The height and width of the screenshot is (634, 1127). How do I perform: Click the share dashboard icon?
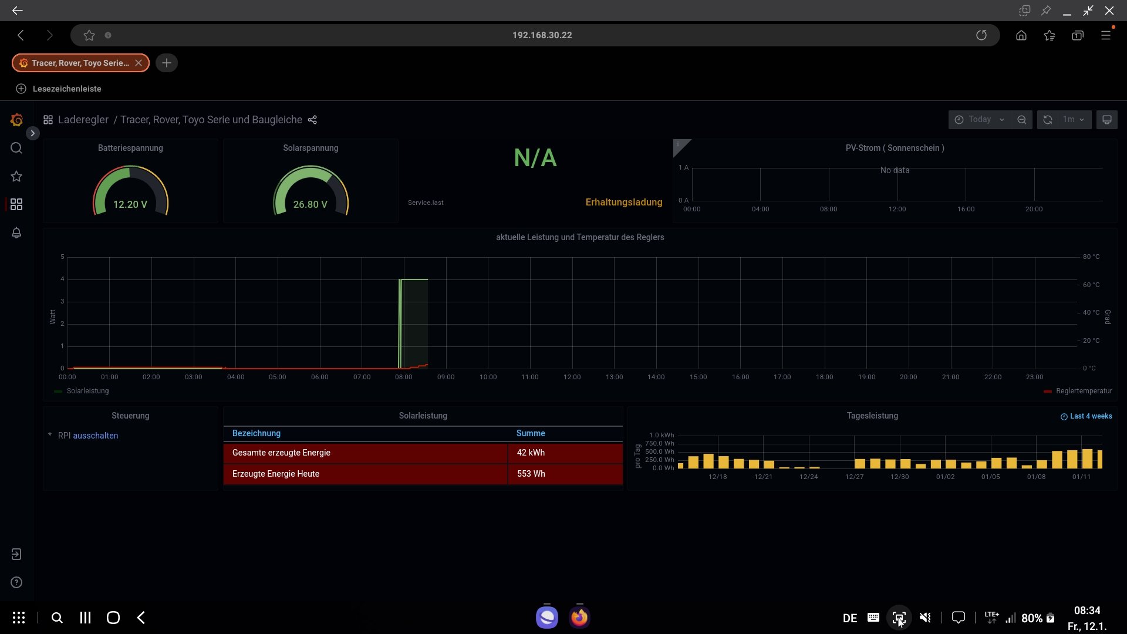coord(312,120)
